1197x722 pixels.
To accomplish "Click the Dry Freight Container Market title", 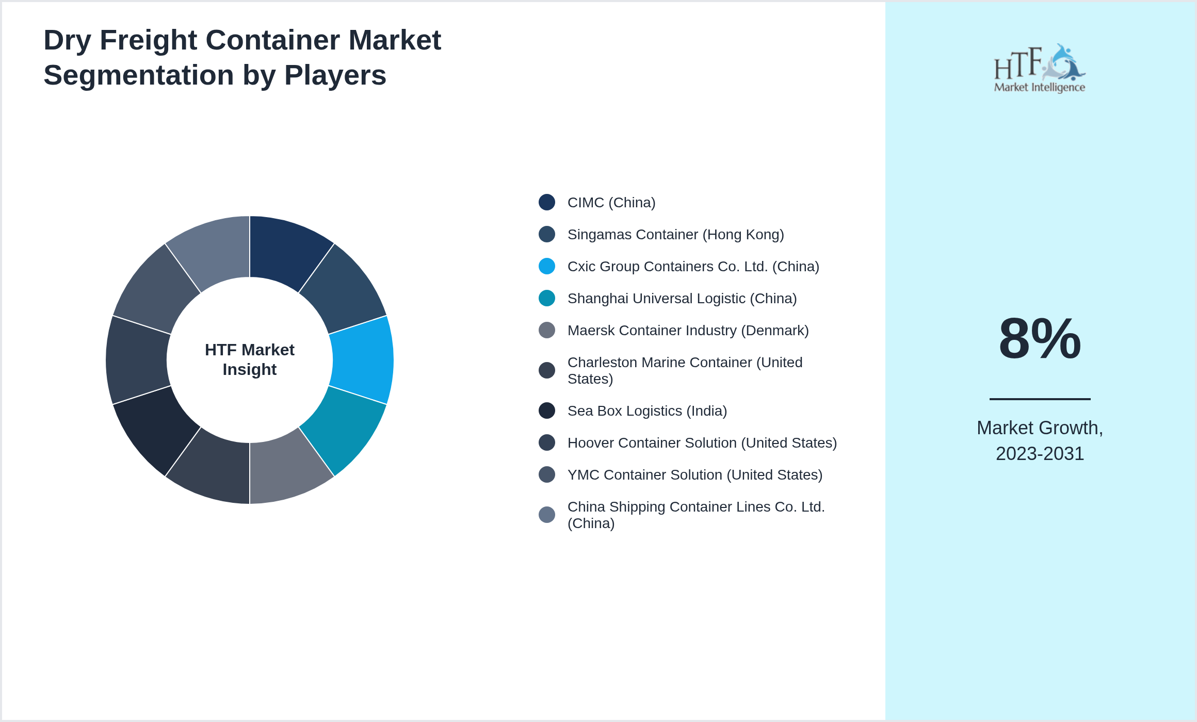I will tap(242, 58).
